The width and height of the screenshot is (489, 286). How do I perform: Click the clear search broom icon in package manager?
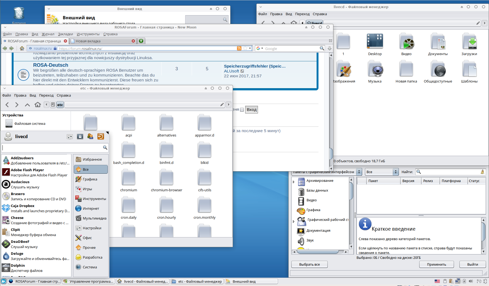click(482, 172)
